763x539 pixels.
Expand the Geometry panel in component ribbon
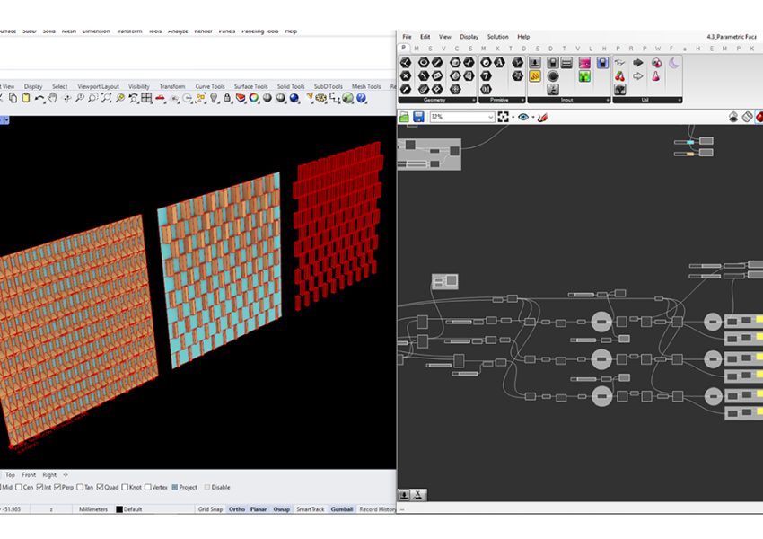click(472, 100)
